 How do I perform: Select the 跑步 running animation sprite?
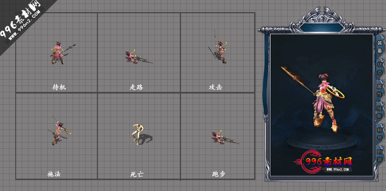(225, 137)
